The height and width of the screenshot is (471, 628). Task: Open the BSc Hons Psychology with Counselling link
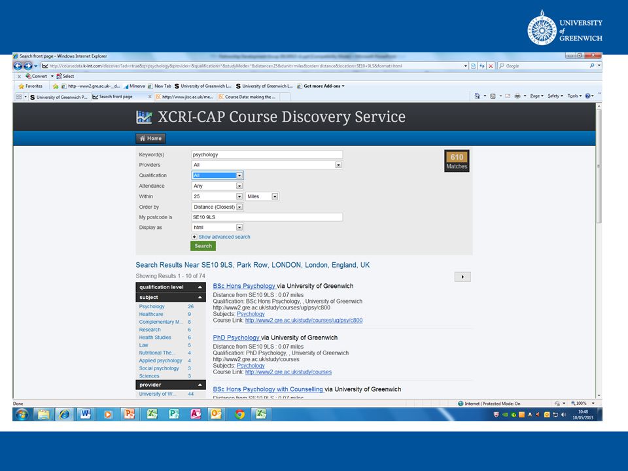tap(268, 389)
